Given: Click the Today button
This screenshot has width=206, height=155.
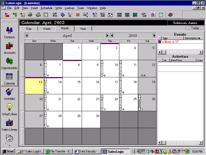Looking at the screenshot, I should click(195, 28).
